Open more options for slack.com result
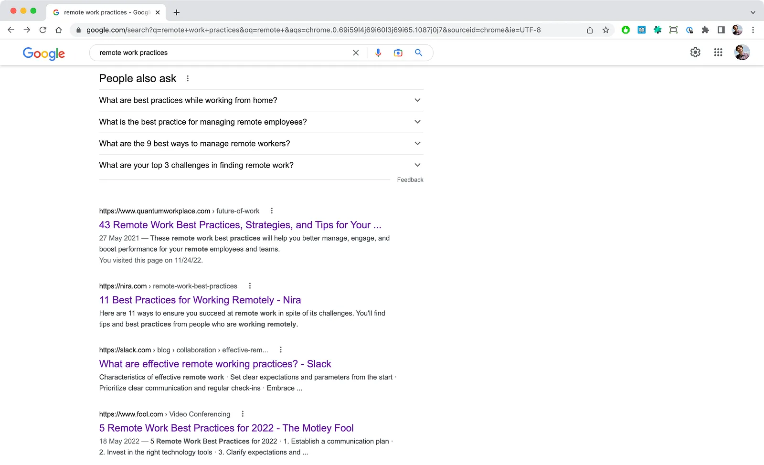This screenshot has width=764, height=465. tap(281, 350)
